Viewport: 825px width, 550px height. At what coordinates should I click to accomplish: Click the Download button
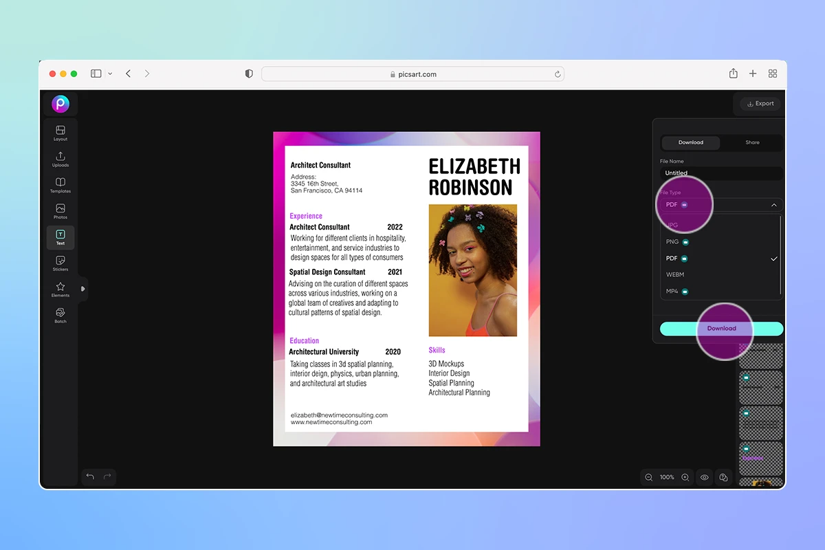721,329
